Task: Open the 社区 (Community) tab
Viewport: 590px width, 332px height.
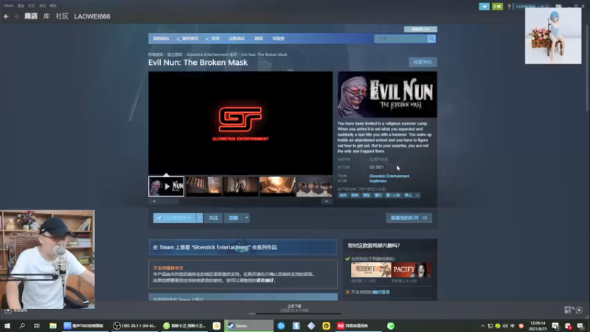Action: coord(62,16)
